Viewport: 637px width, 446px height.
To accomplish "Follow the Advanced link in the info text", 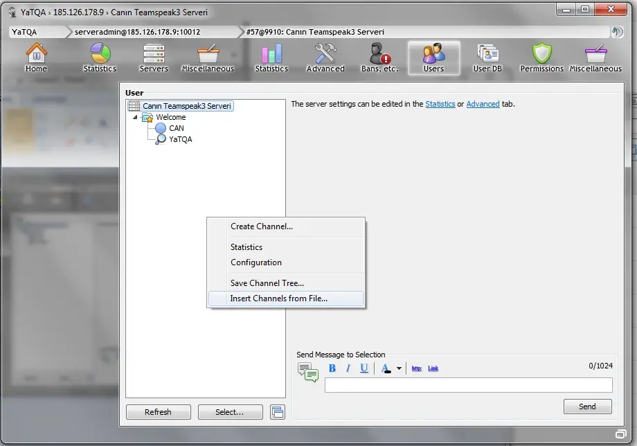I will coord(483,104).
